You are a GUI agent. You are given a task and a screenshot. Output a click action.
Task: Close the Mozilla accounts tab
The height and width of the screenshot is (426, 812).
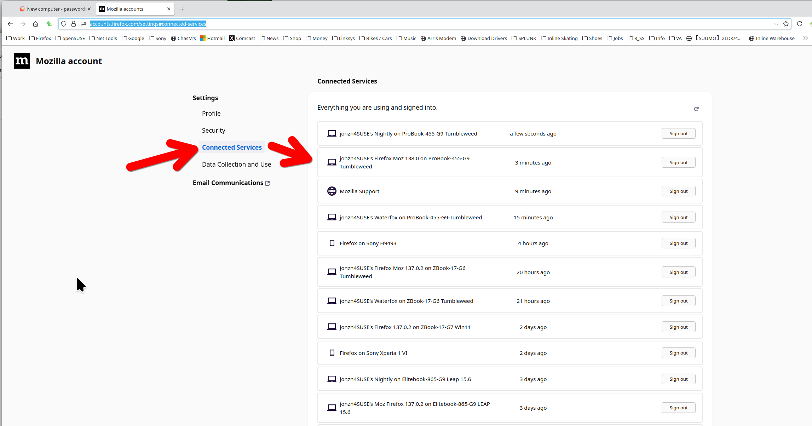tap(169, 9)
